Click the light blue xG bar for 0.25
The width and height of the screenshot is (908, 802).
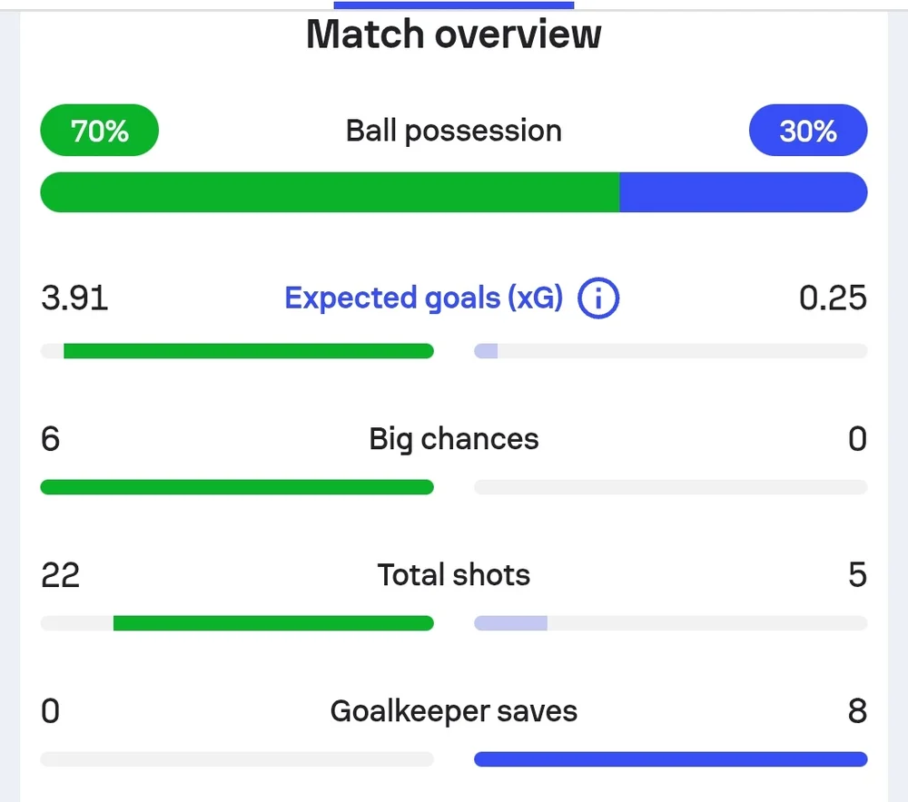tap(486, 351)
